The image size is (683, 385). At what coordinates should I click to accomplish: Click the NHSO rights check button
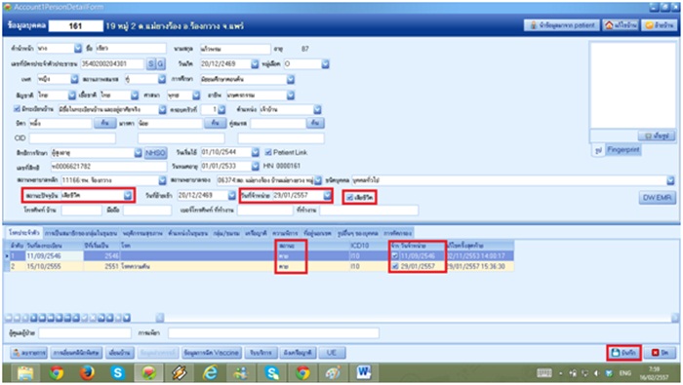tap(155, 153)
